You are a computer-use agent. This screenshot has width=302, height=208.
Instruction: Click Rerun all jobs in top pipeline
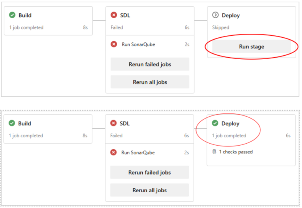click(x=150, y=82)
